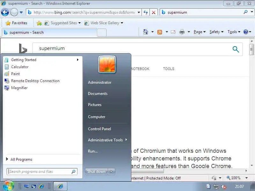Screen dimensions: 255x191
Task: Open the Tools menu
Action: (234, 32)
